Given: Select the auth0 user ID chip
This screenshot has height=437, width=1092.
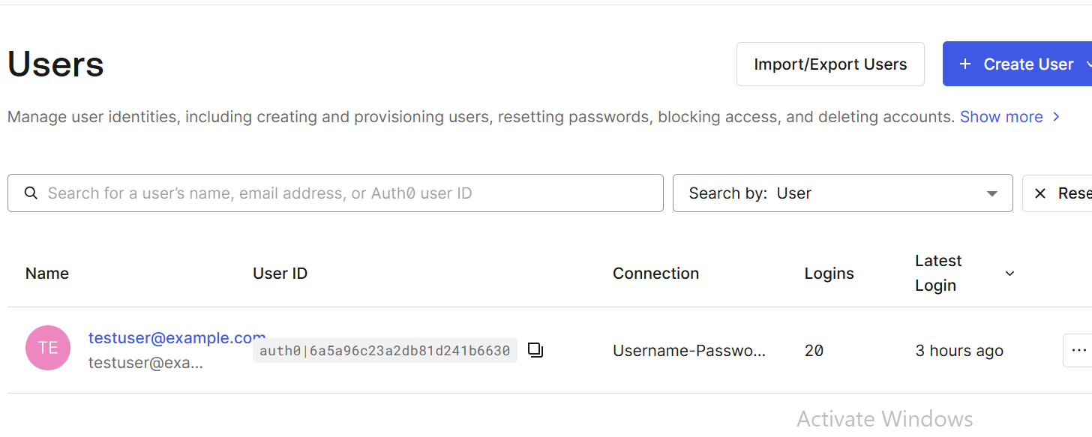Looking at the screenshot, I should click(385, 350).
